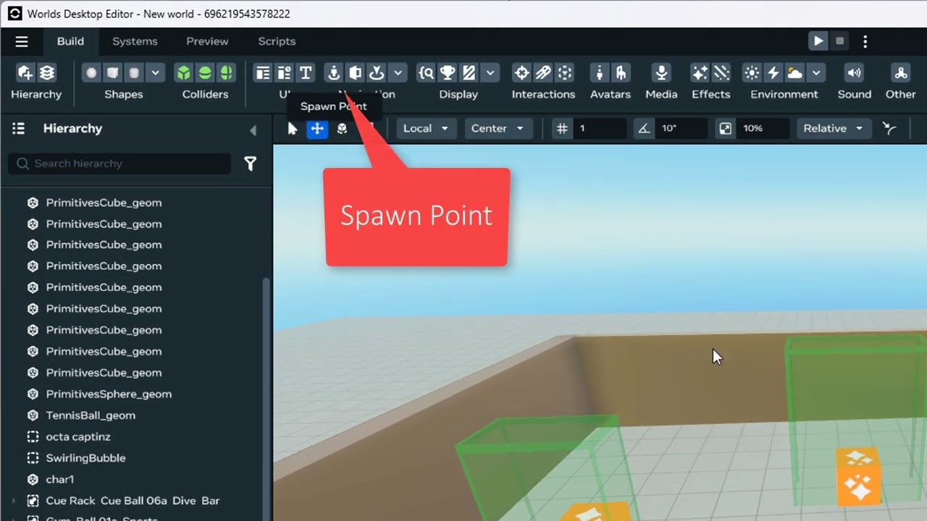Add the rounded cylinder shape
This screenshot has width=927, height=521.
point(134,73)
